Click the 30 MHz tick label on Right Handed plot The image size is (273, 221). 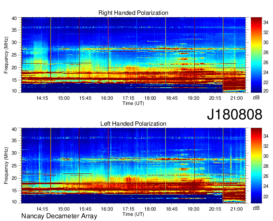(x=14, y=42)
